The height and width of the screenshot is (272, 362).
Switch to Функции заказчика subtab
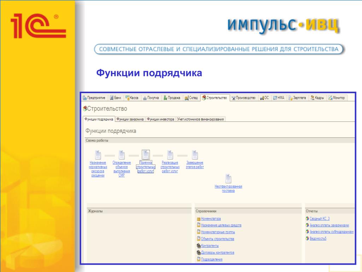[130, 119]
